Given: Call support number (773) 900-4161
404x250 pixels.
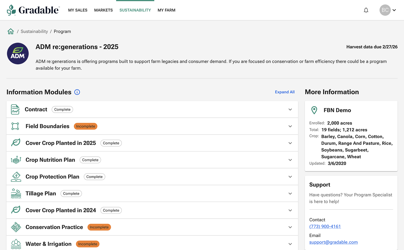Looking at the screenshot, I should coord(325,226).
